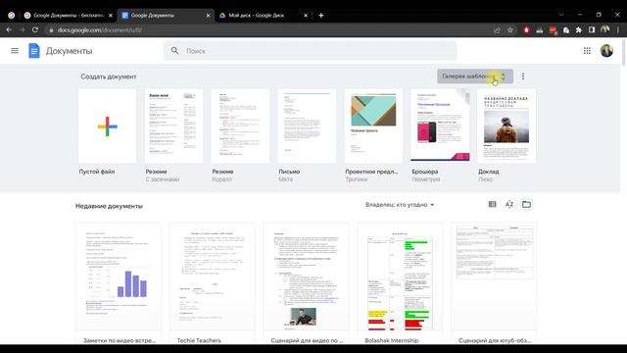Click the share page icon in address bar
The height and width of the screenshot is (353, 627).
coord(497,30)
